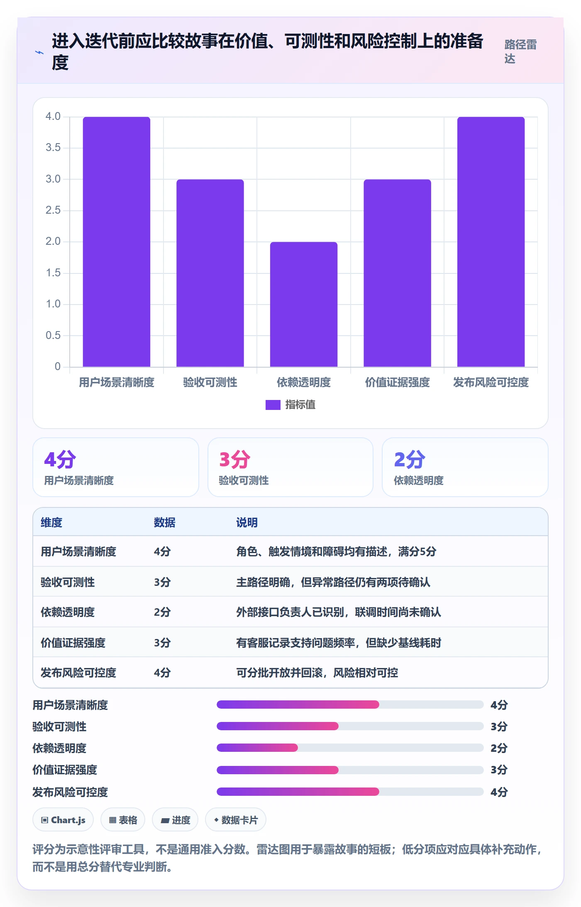581x907 pixels.
Task: Click the chart x-axis label 价值证据强度
Action: click(x=398, y=382)
